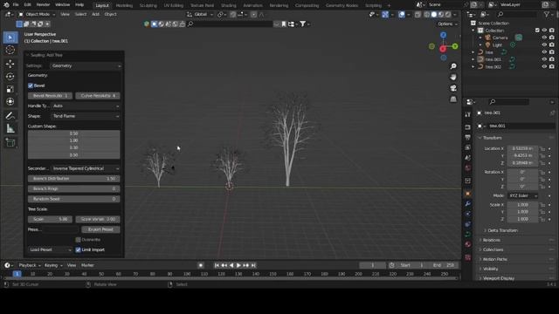This screenshot has width=559, height=314.
Task: Open the Material properties tab
Action: point(468,244)
